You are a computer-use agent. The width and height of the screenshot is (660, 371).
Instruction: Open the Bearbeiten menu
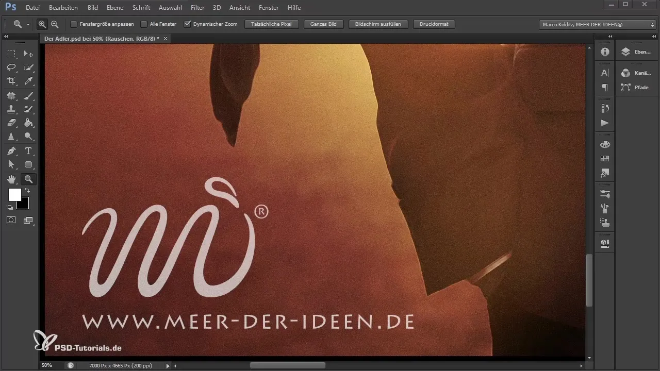pyautogui.click(x=63, y=8)
